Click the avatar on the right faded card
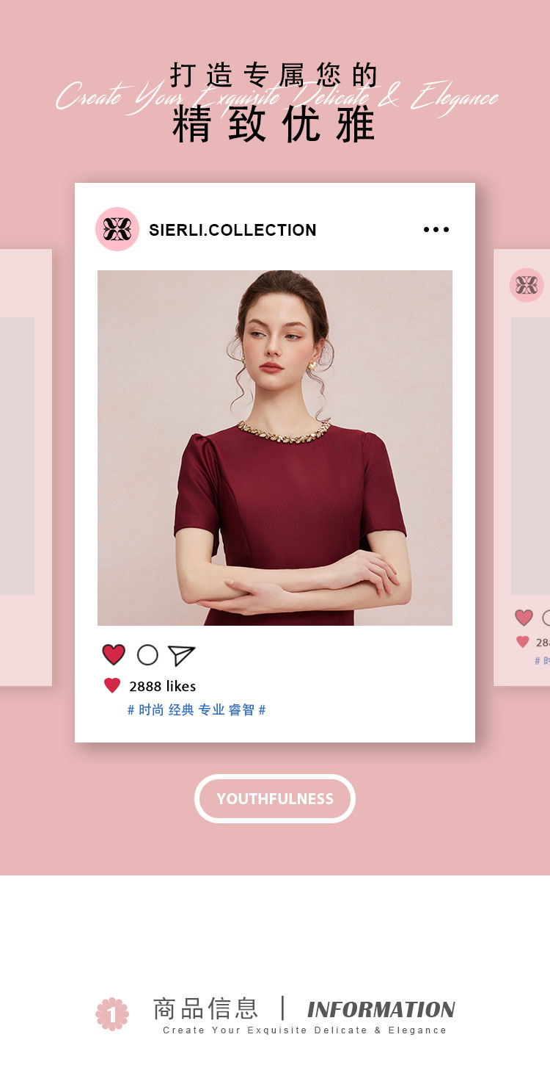This screenshot has height=1073, width=550. (527, 285)
